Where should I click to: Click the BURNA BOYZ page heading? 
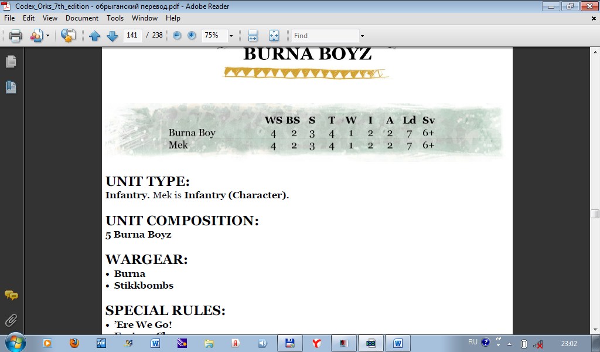click(308, 54)
